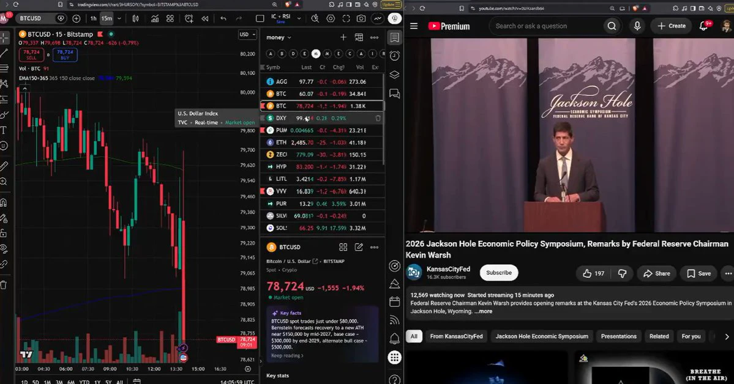The width and height of the screenshot is (734, 384).
Task: Sort watchlist by the Last column header
Action: [306, 67]
